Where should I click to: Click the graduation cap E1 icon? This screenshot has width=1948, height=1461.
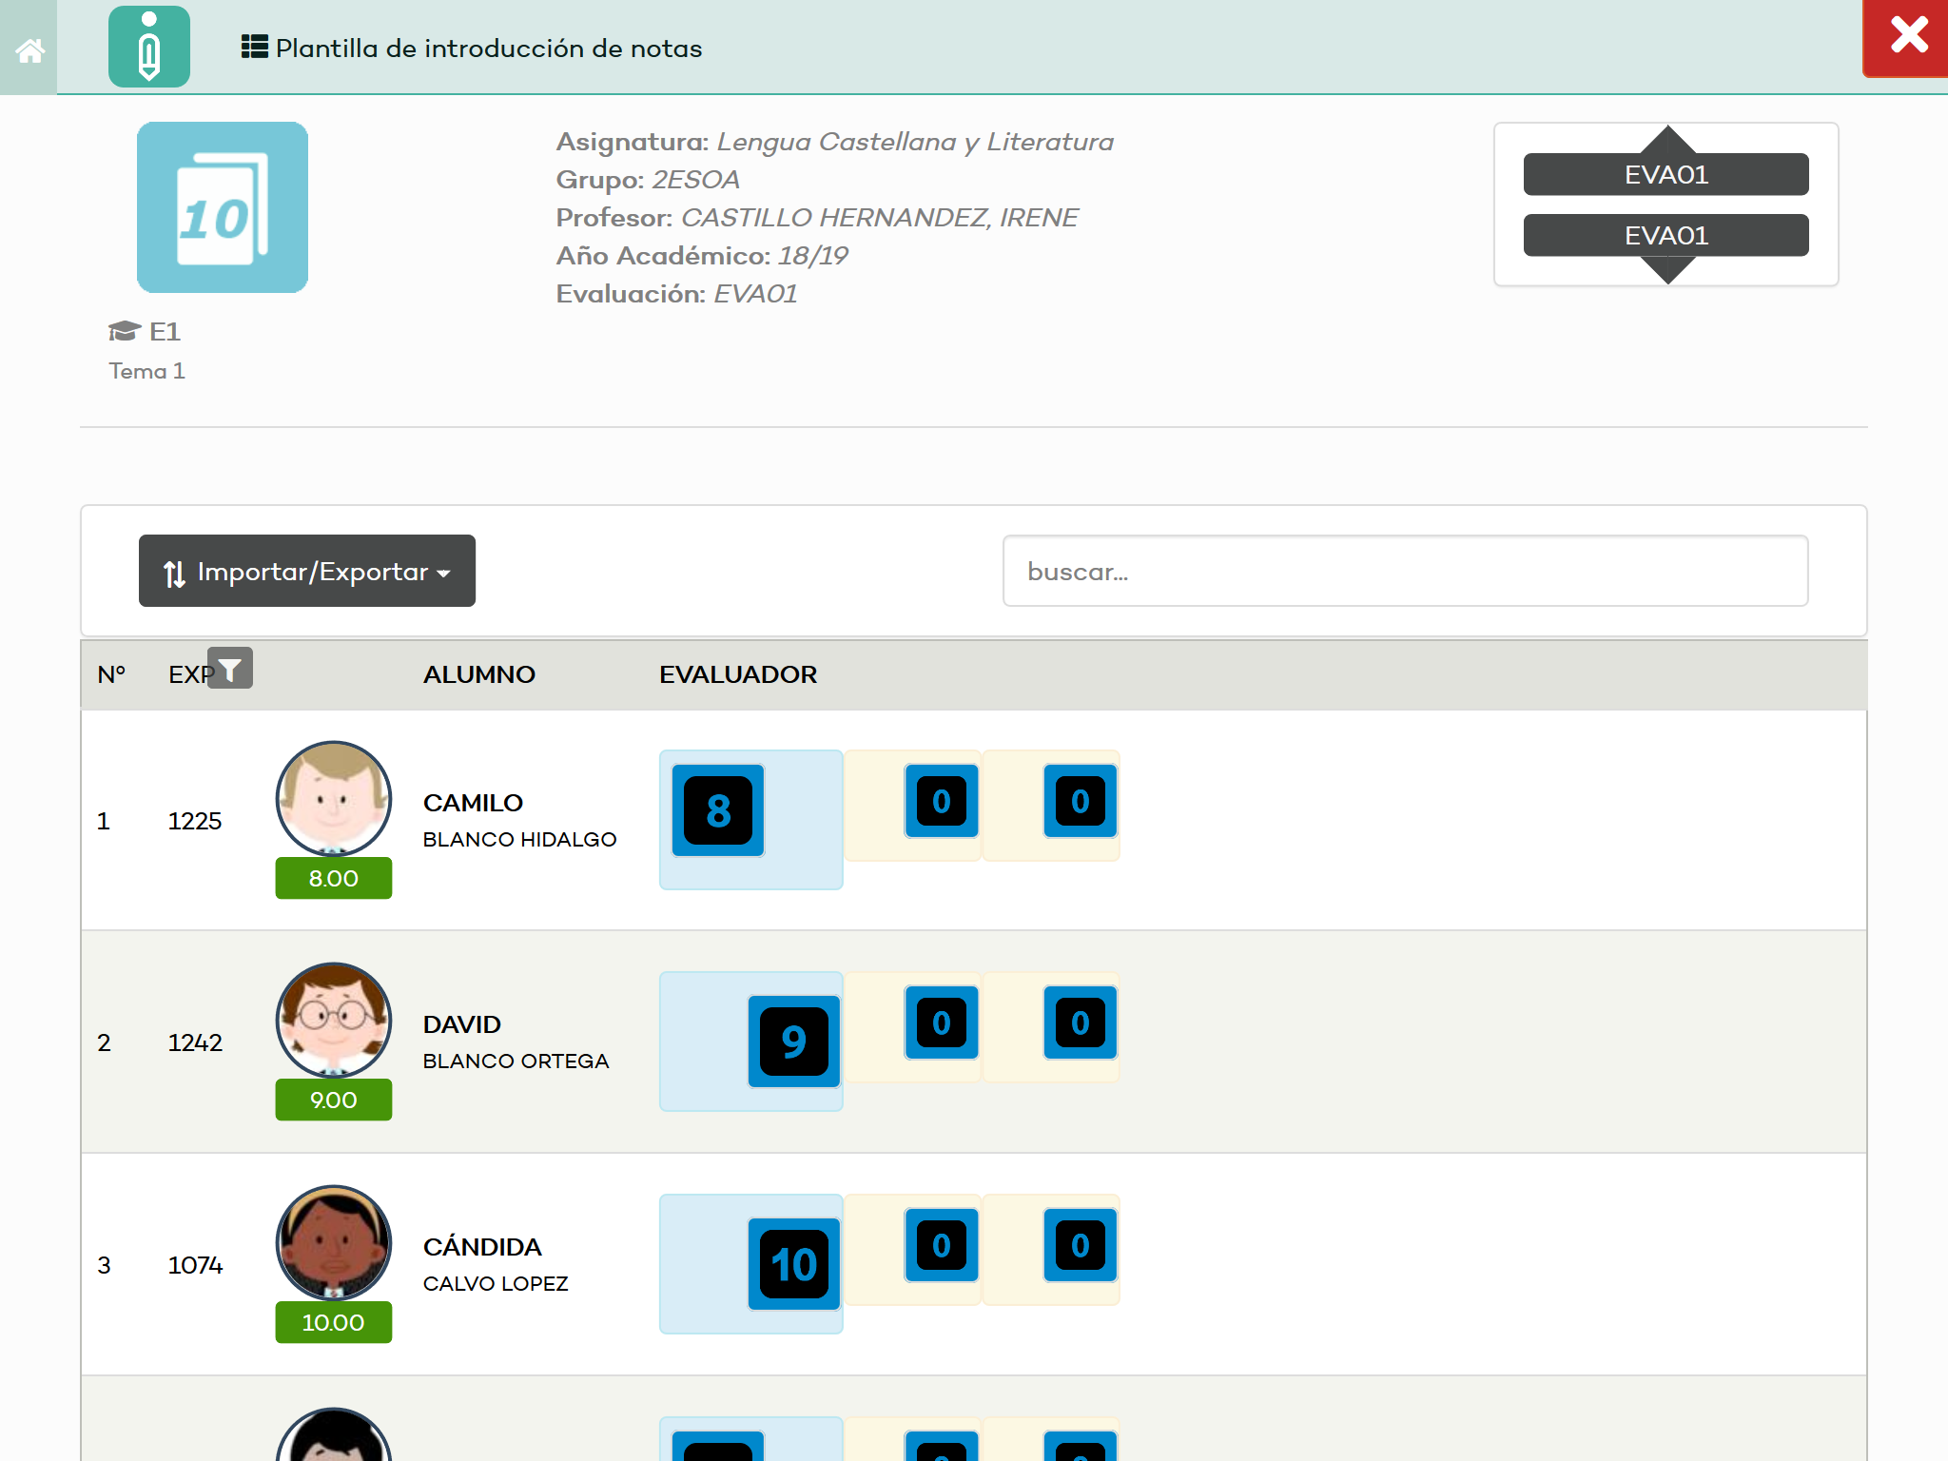click(x=125, y=331)
